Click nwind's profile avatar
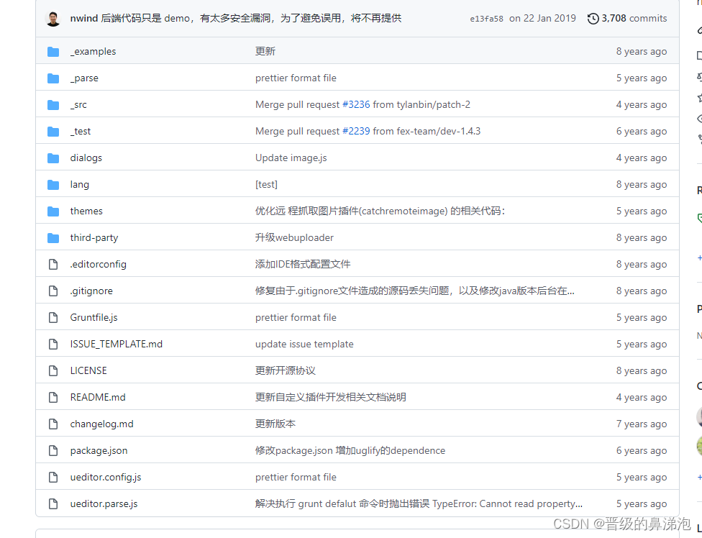This screenshot has height=538, width=702. [x=53, y=18]
